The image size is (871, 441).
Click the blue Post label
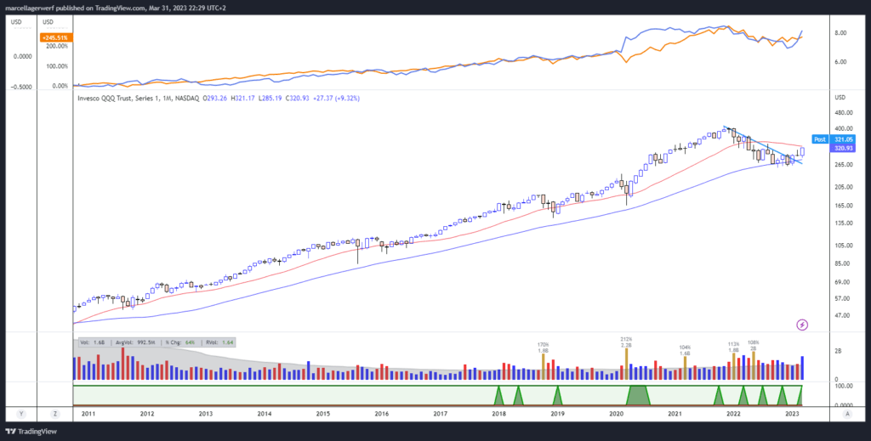pyautogui.click(x=820, y=139)
